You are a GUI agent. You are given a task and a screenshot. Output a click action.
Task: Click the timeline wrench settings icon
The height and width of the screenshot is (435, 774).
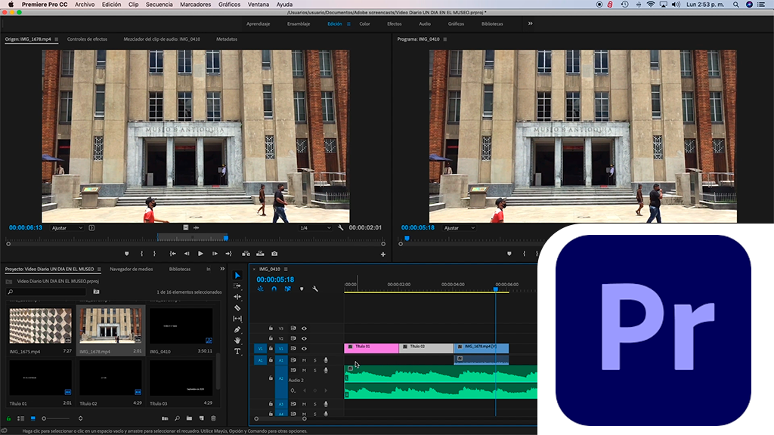(315, 288)
